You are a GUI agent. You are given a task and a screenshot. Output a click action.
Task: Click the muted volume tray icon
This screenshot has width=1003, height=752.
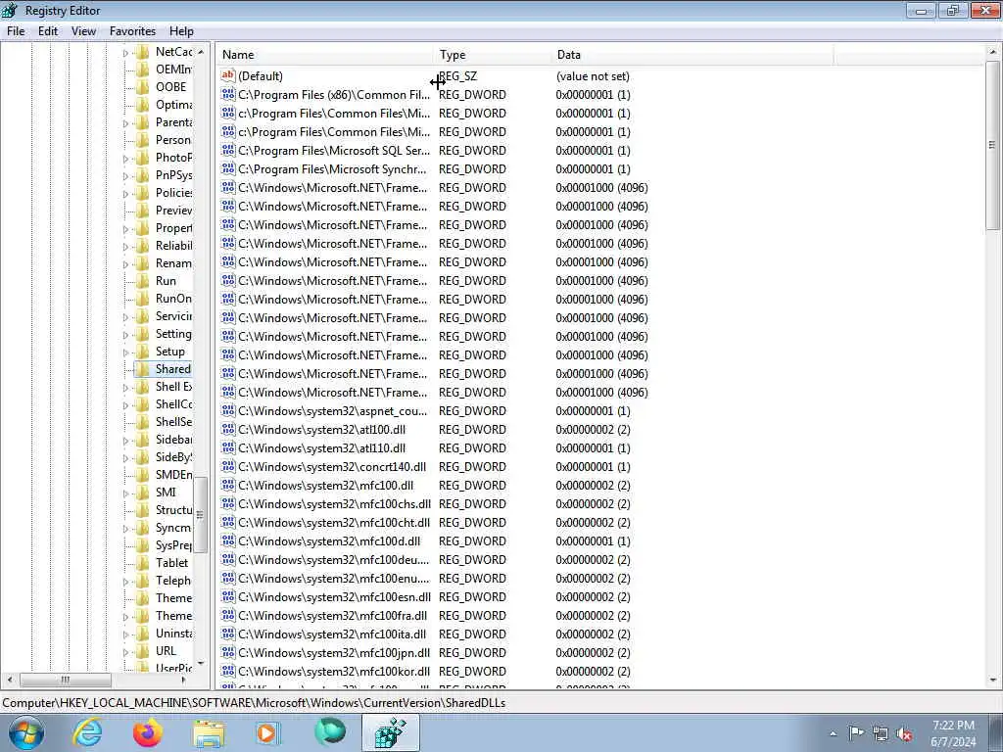pos(904,733)
